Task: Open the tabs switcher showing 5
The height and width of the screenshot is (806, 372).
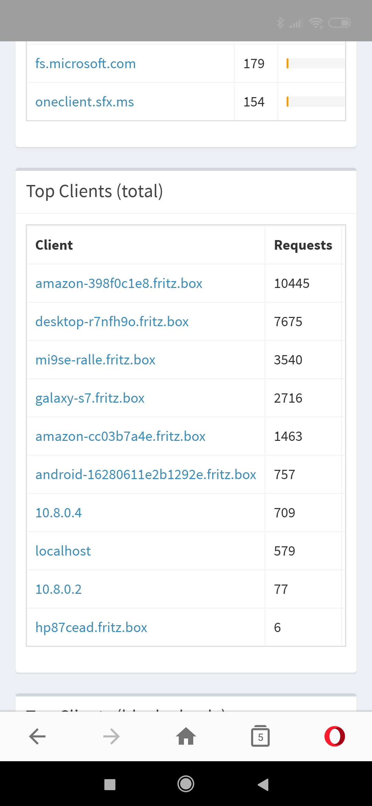Action: click(x=260, y=737)
